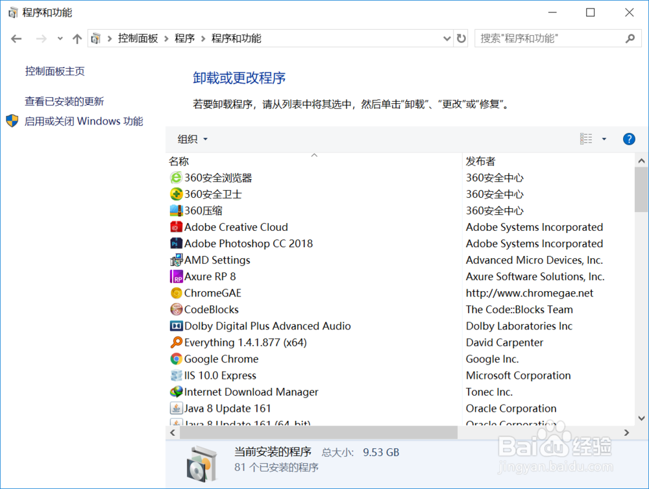Open 控制面板主页 link
The image size is (649, 489).
[x=55, y=71]
